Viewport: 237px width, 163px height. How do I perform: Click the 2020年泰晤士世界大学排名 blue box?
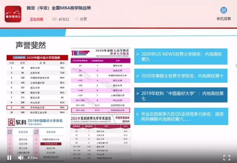click(181, 76)
